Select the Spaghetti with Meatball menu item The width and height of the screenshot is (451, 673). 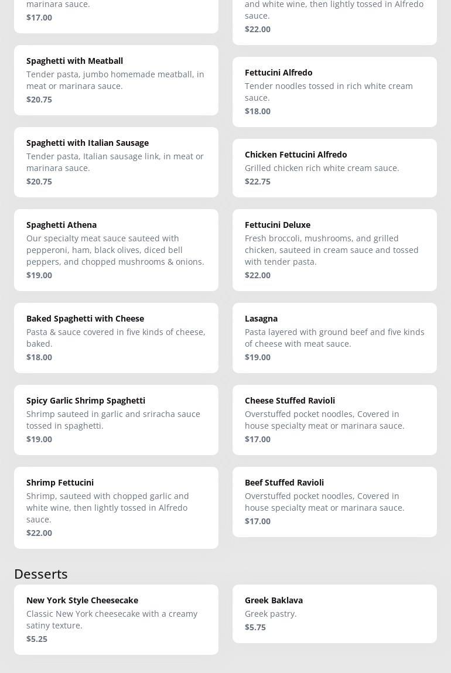(x=116, y=80)
